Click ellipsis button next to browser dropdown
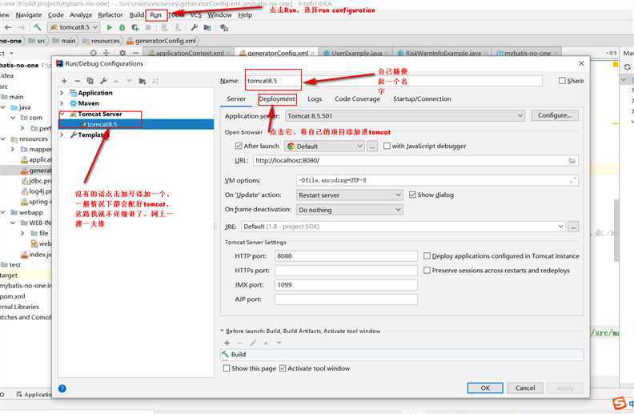The height and width of the screenshot is (414, 634). pos(372,146)
